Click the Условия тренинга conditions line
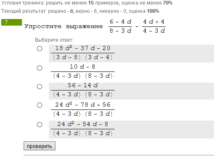This screenshot has width=214, height=157. pos(87,3)
